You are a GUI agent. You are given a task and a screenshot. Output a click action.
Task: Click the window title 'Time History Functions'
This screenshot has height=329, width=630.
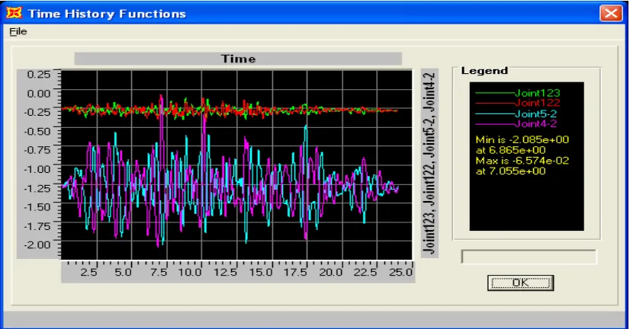tap(107, 14)
